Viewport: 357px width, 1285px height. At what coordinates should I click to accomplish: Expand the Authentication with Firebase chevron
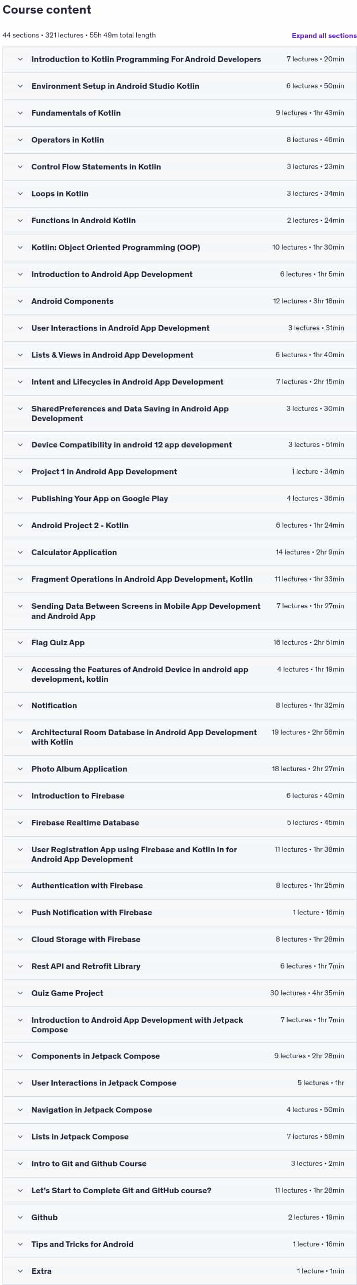(x=20, y=886)
